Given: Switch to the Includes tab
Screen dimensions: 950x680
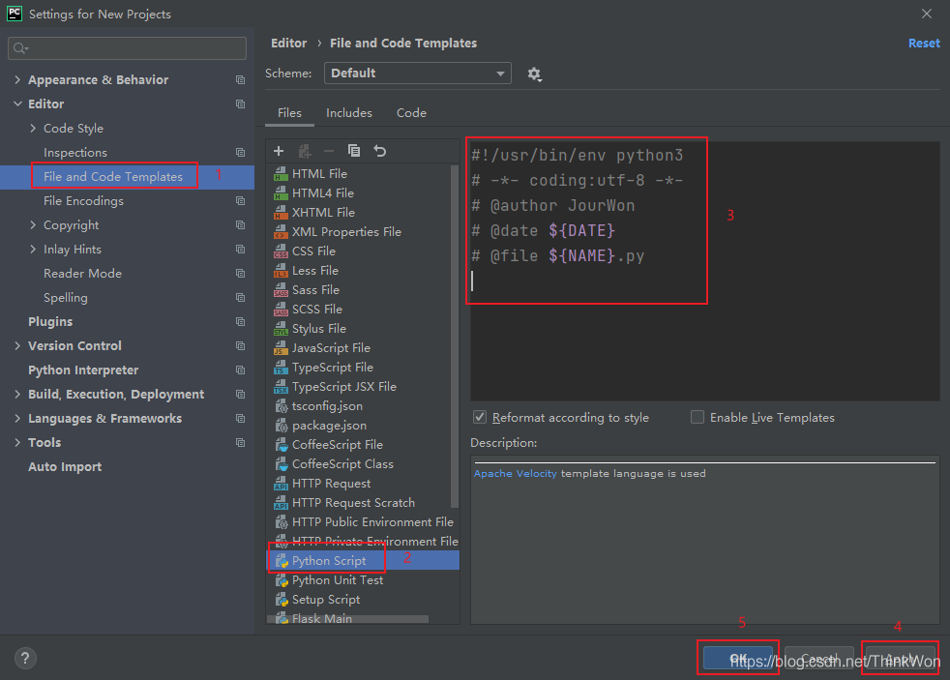Looking at the screenshot, I should (348, 113).
